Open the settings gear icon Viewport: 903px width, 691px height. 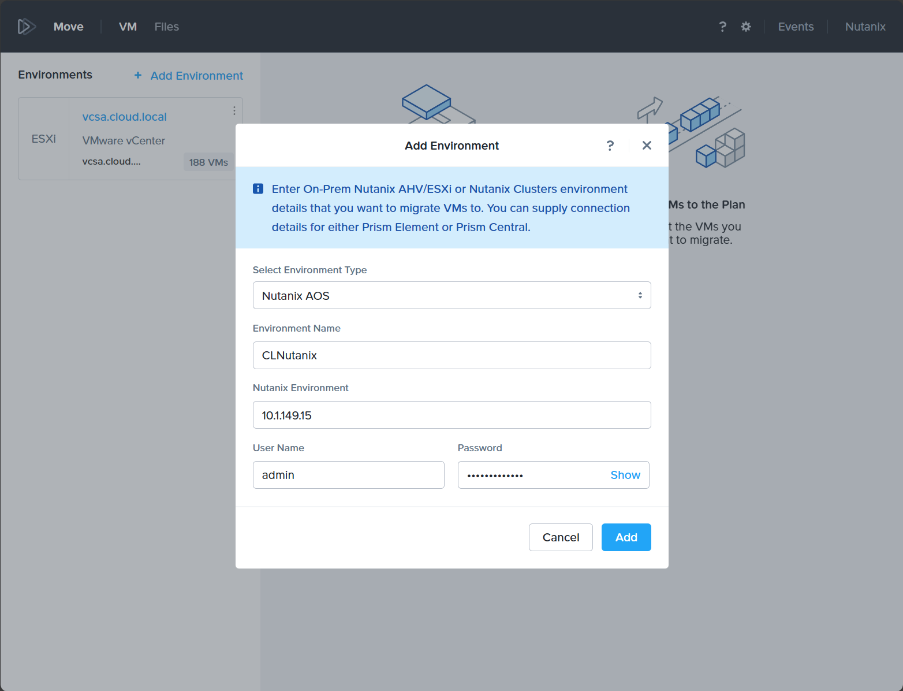(x=746, y=27)
